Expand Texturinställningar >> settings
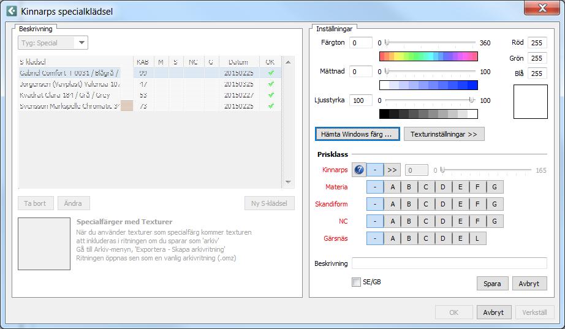Screen dimensions: 565x329 (444, 134)
